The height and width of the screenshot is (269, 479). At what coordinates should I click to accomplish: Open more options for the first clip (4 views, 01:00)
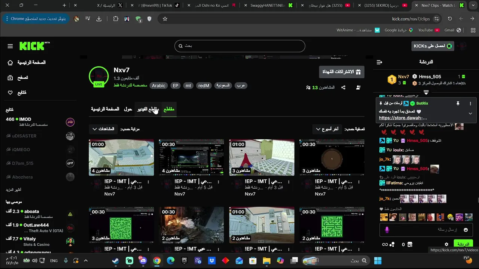148,182
